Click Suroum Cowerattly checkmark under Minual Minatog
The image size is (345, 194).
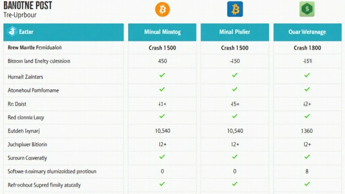pos(162,157)
